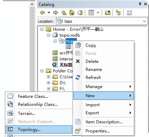149x137 pixels.
Task: Click the Back arrow in Catalog toolbar
Action: (42, 13)
